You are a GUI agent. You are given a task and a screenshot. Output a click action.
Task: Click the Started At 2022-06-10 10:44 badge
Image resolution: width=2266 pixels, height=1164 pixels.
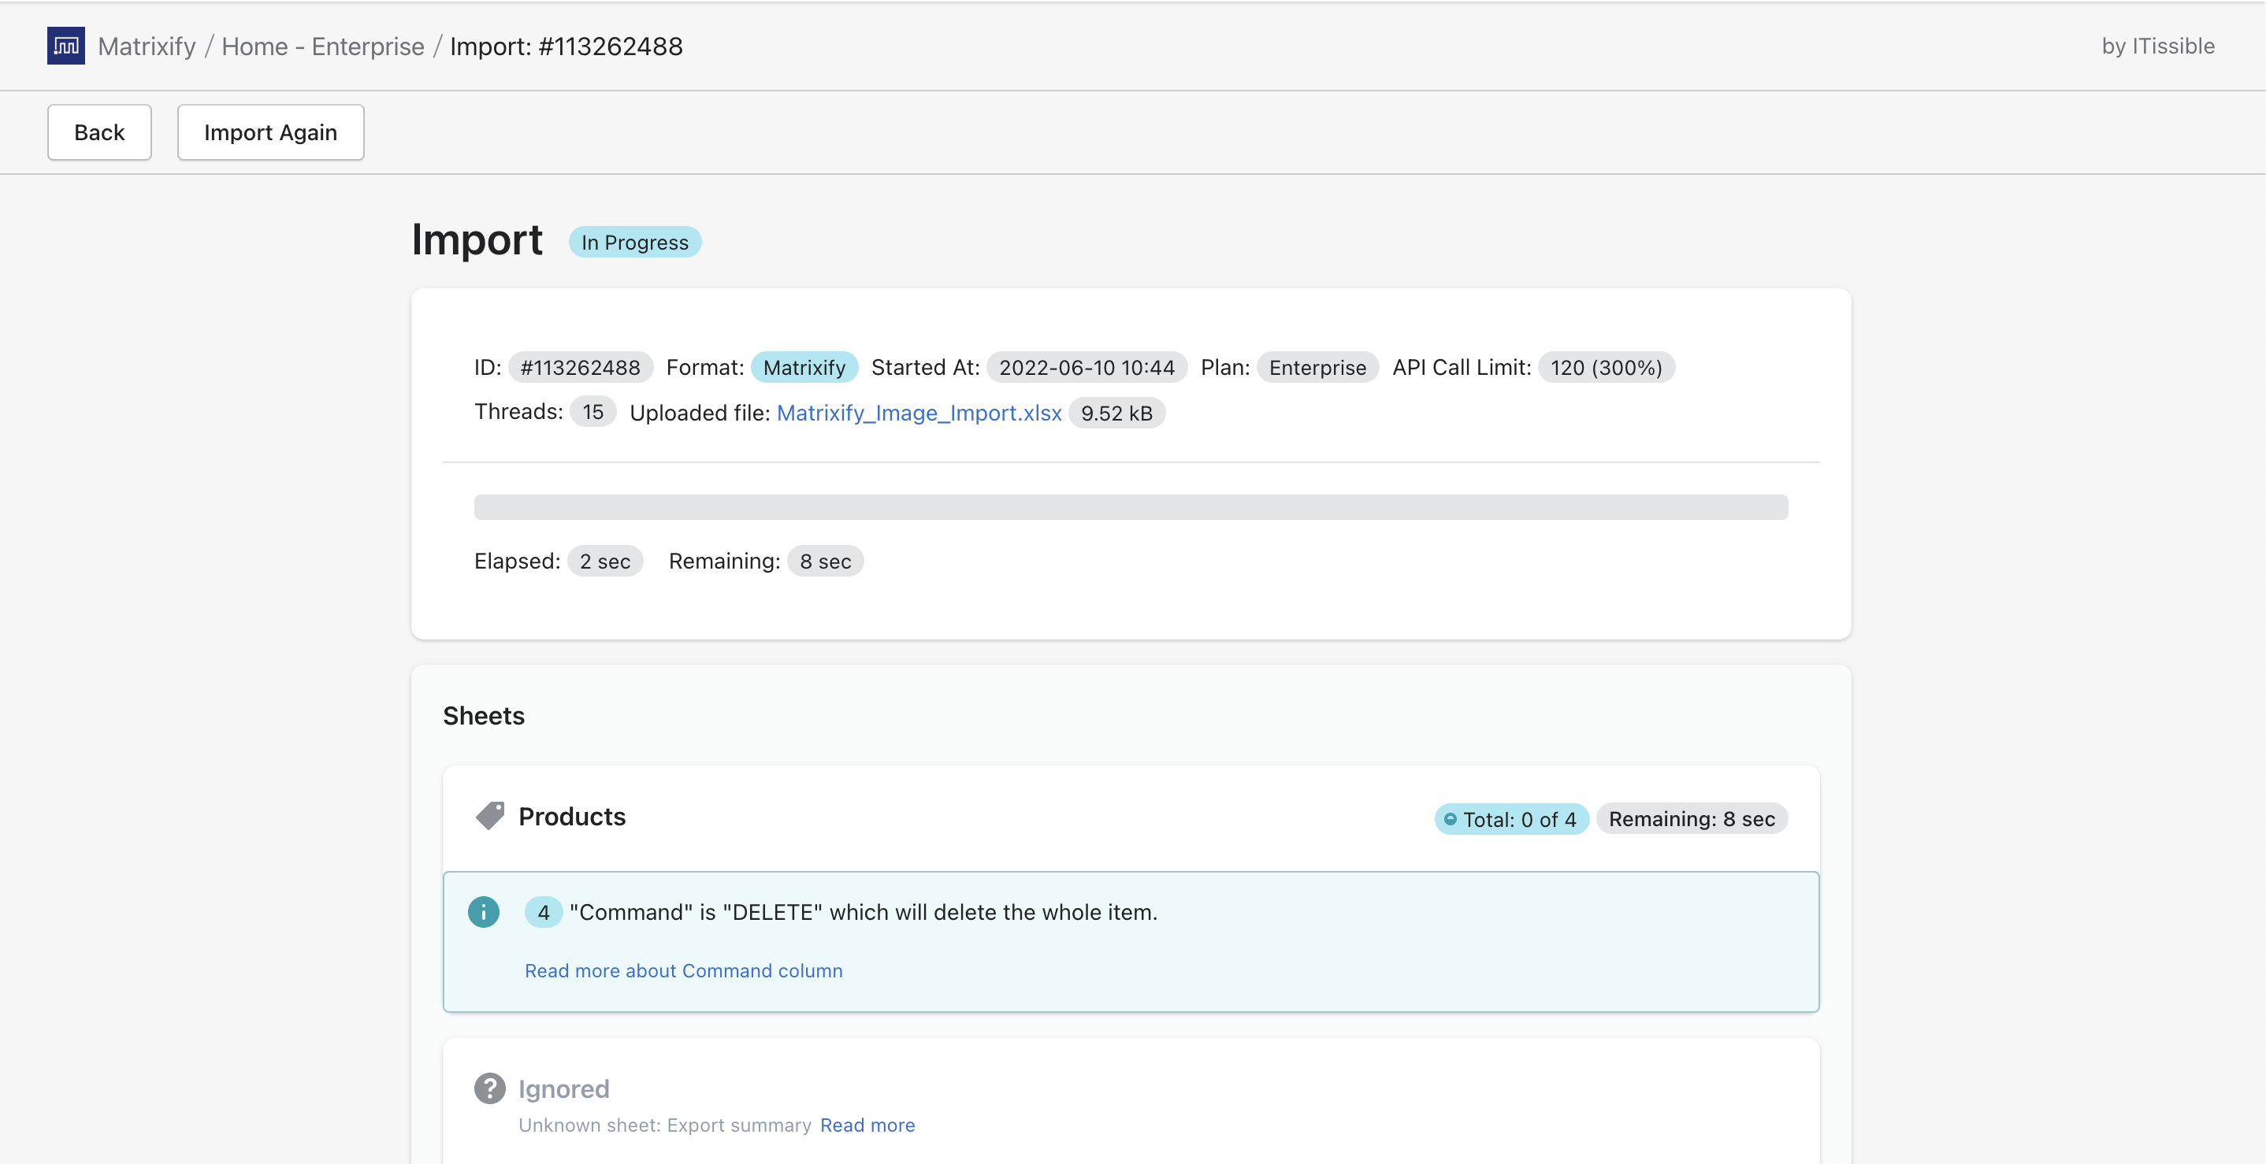tap(1087, 367)
